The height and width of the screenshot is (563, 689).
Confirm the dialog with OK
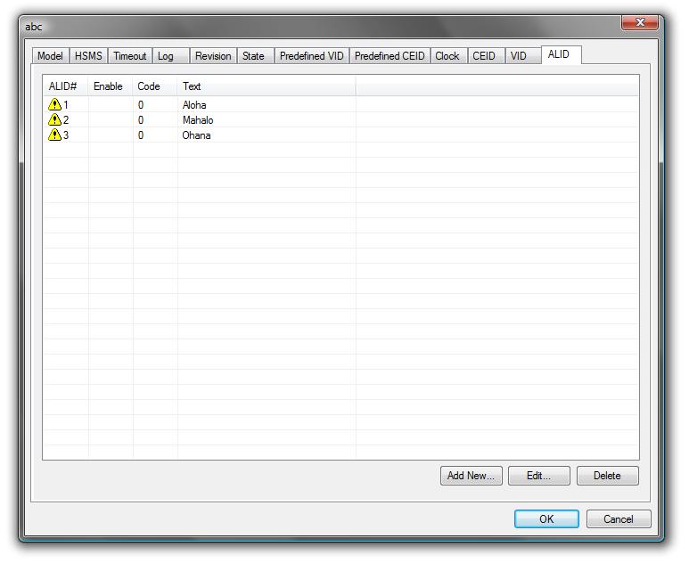(546, 519)
